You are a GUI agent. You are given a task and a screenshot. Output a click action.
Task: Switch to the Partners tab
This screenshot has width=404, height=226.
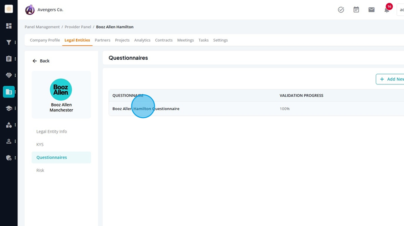(x=102, y=40)
